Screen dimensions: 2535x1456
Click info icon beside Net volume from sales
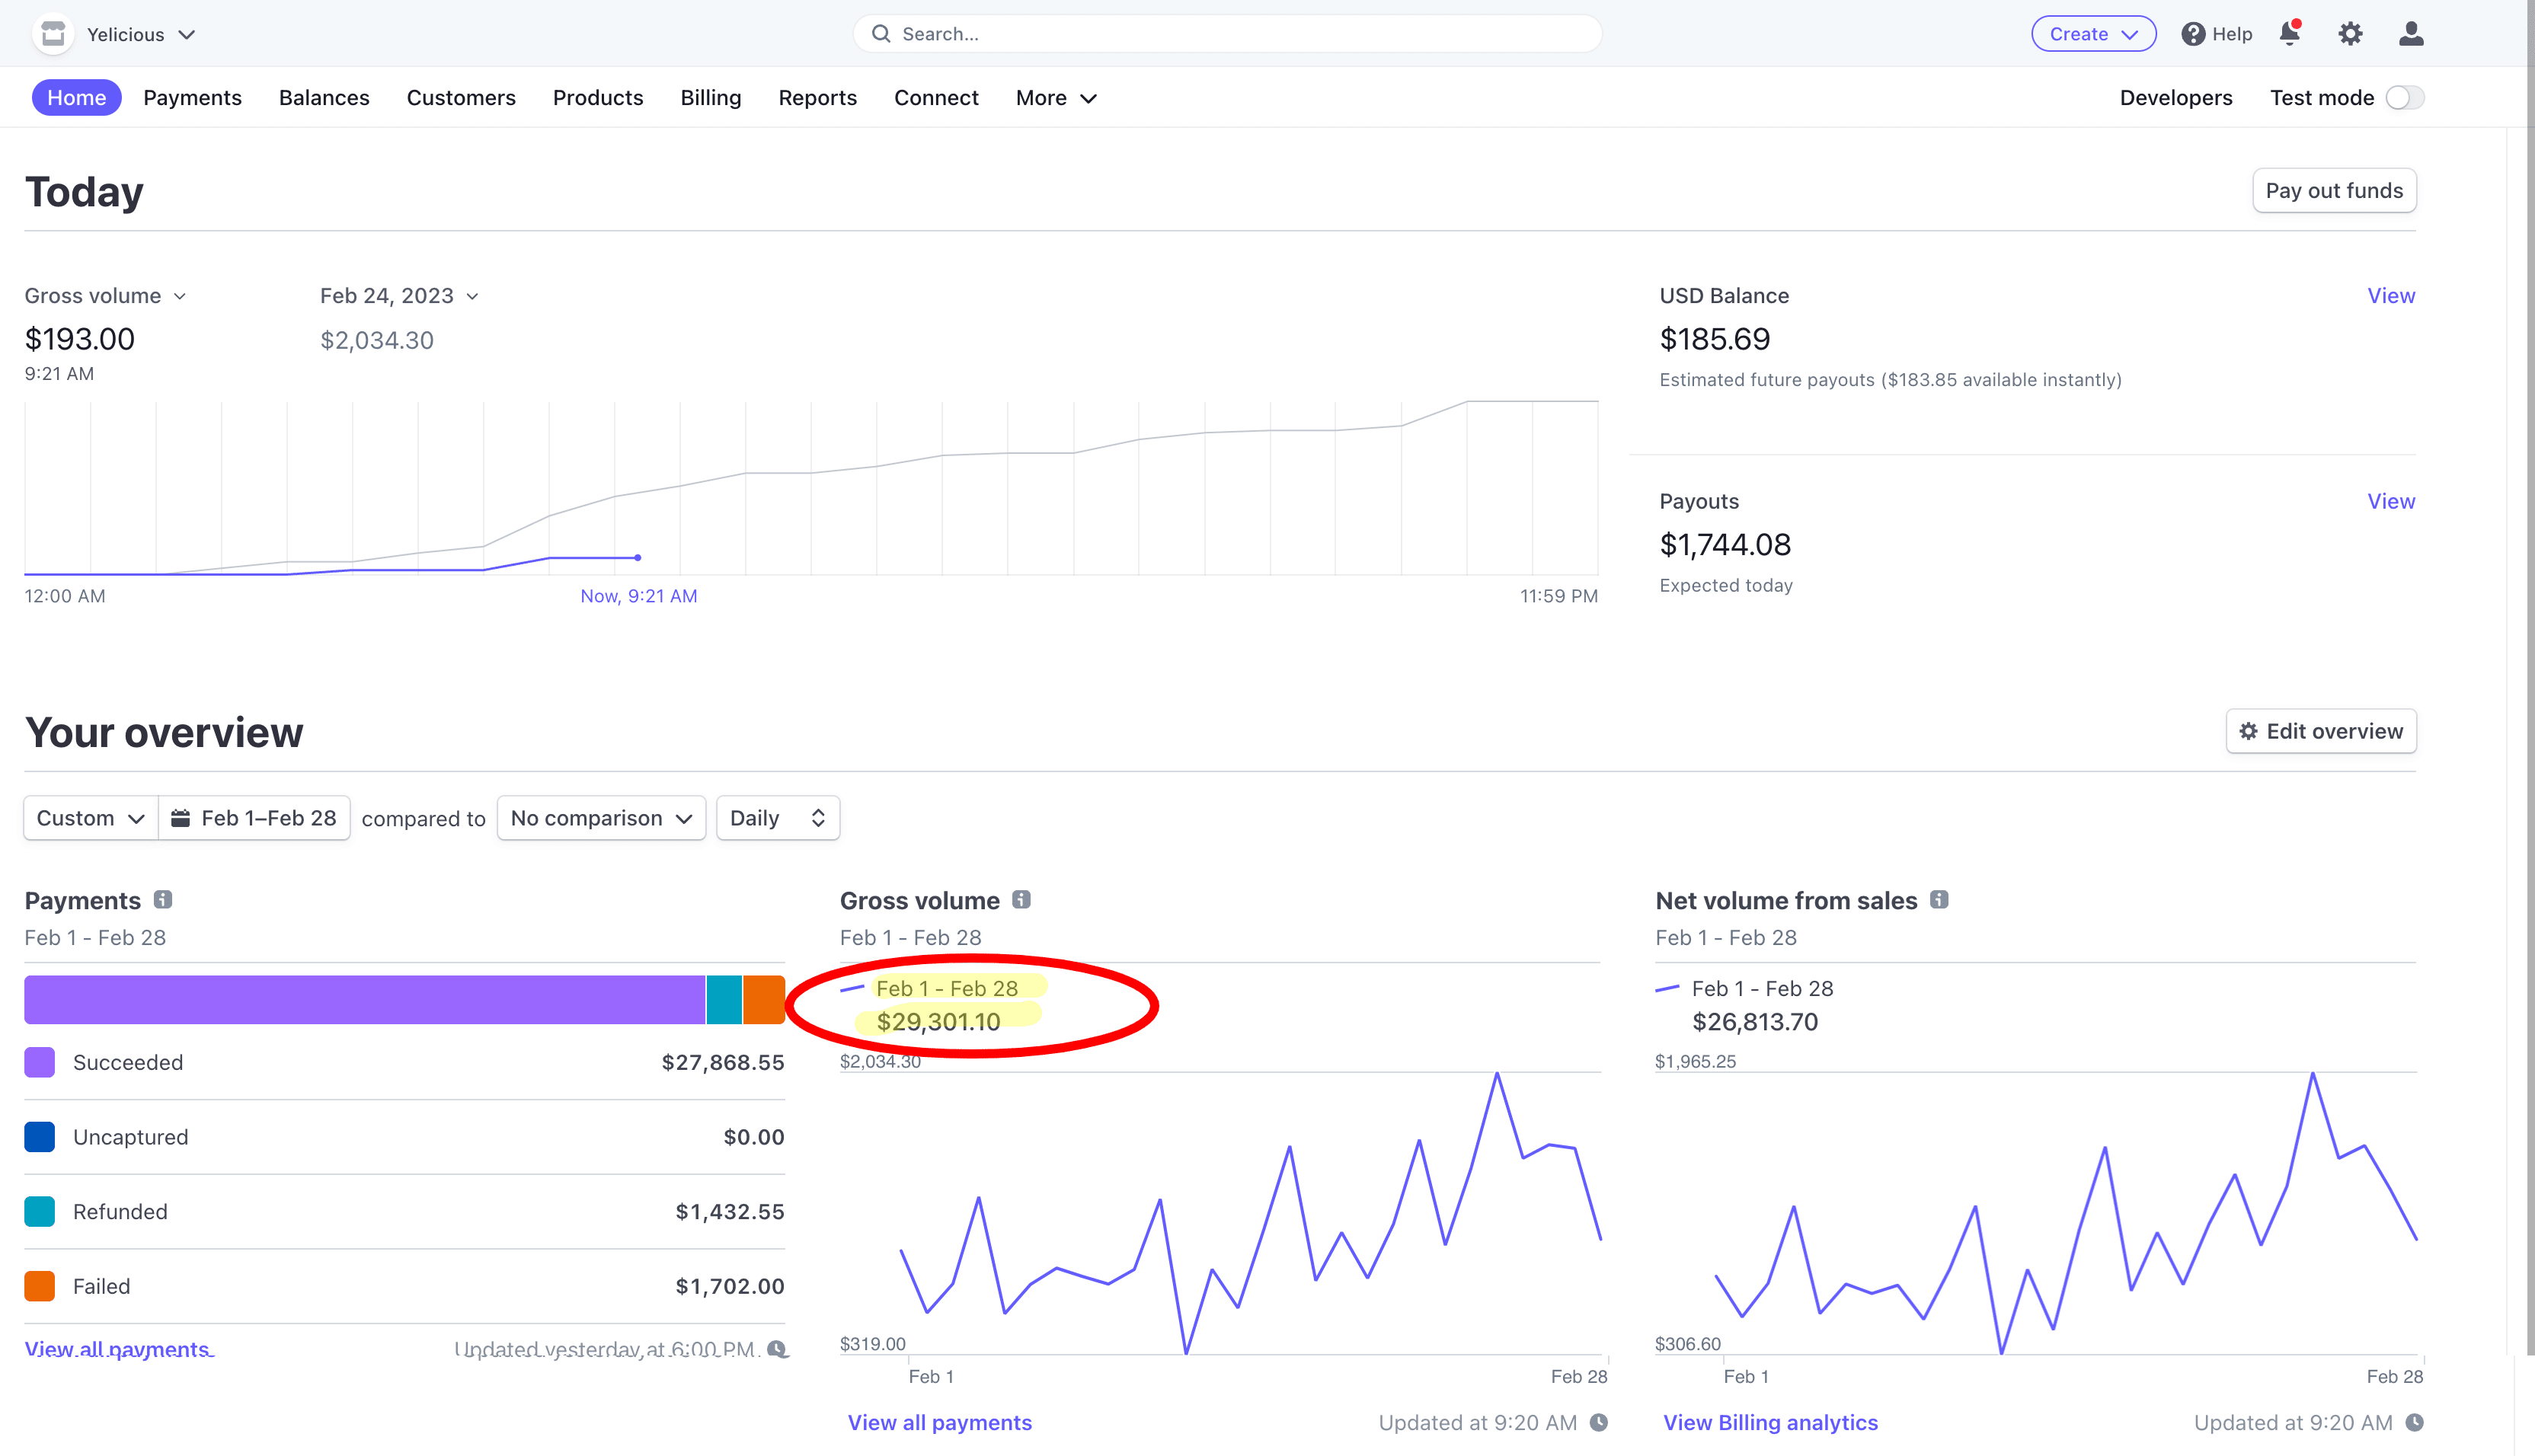(x=1939, y=900)
